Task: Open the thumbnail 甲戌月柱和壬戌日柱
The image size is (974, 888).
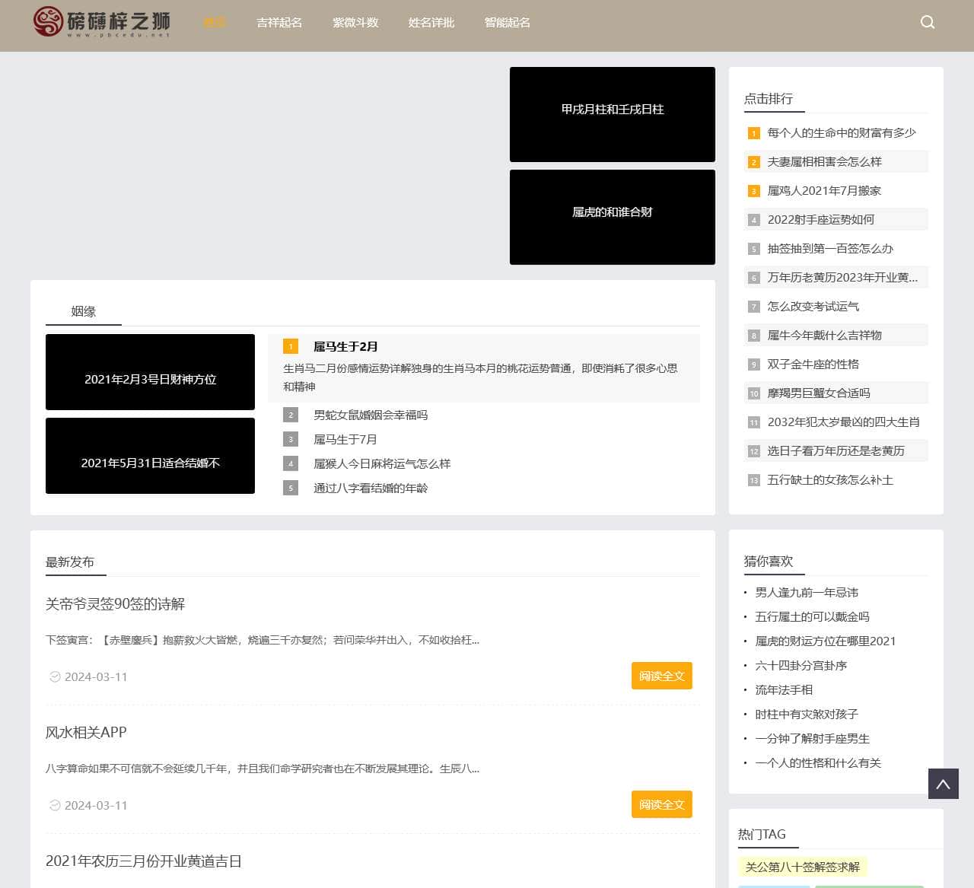Action: point(612,114)
